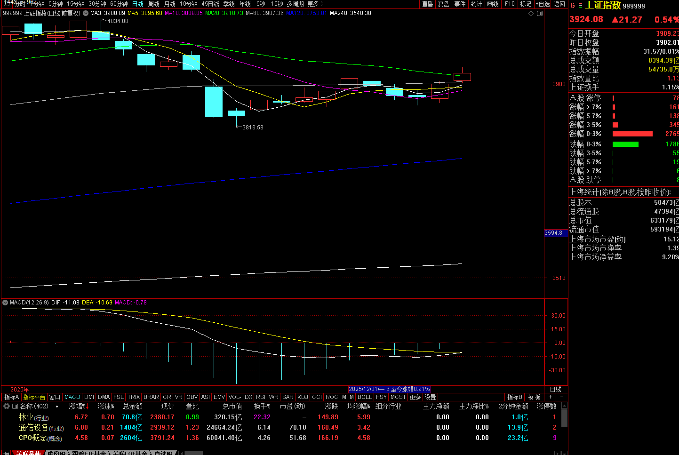
Task: Expand the MACD(12,26,9) indicator dropdown arrow
Action: (5, 303)
